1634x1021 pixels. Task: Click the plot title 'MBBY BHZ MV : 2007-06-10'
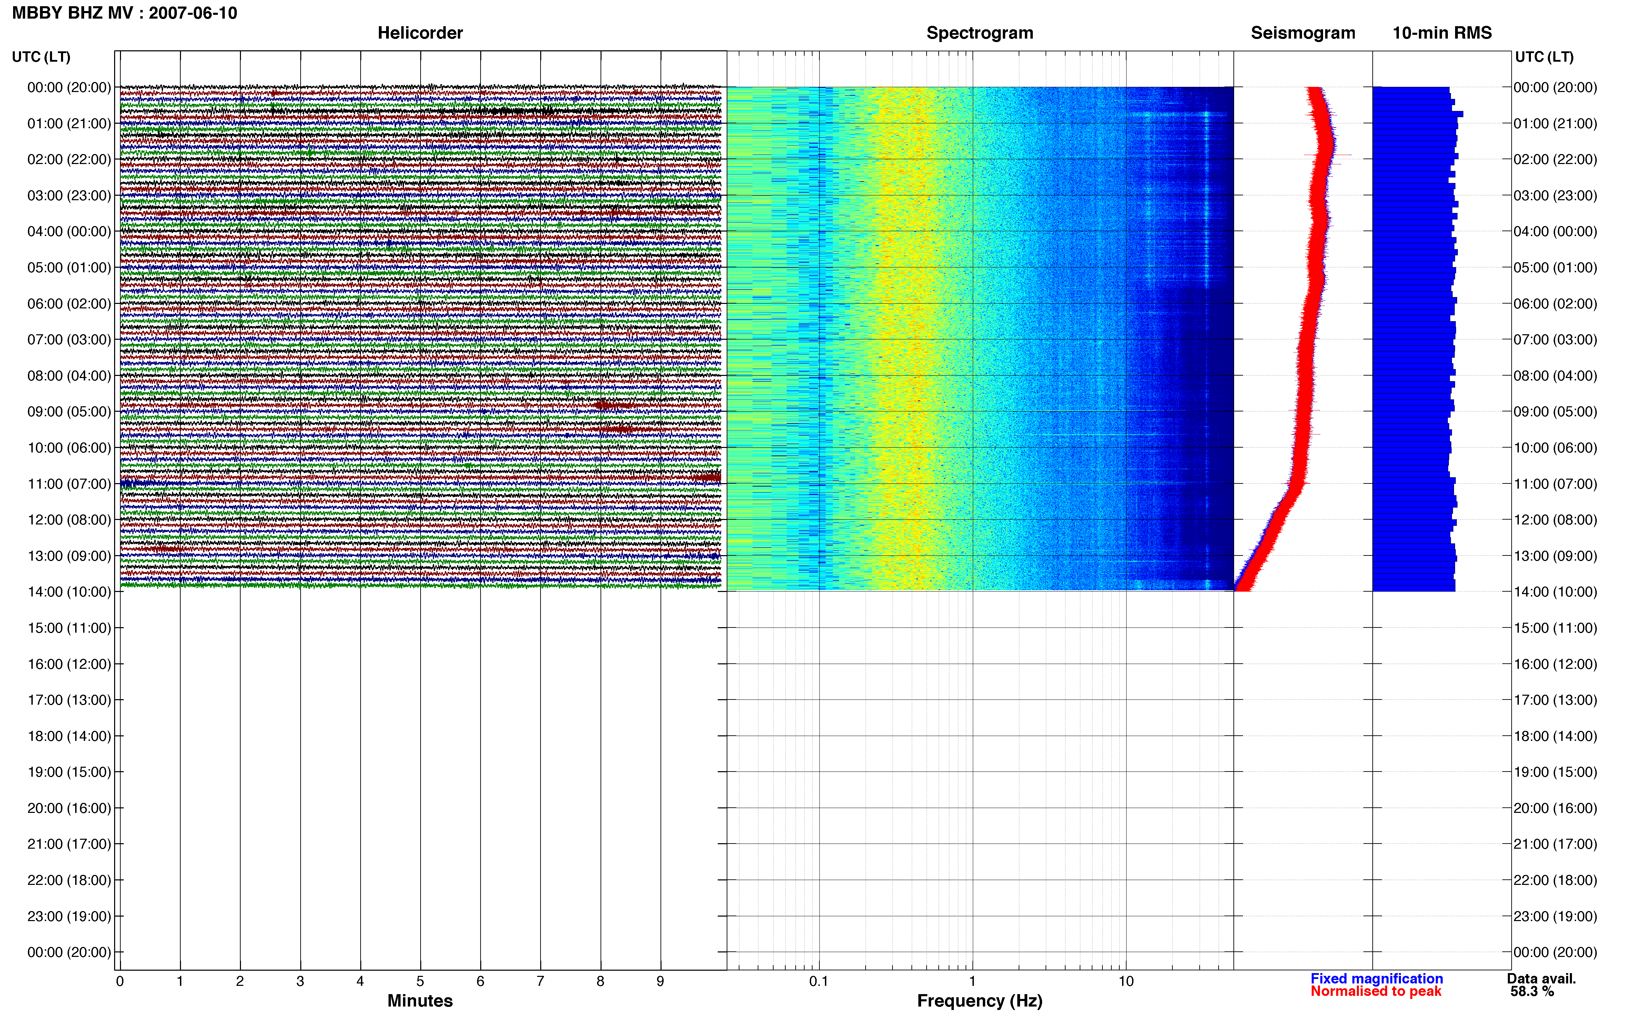pos(124,13)
